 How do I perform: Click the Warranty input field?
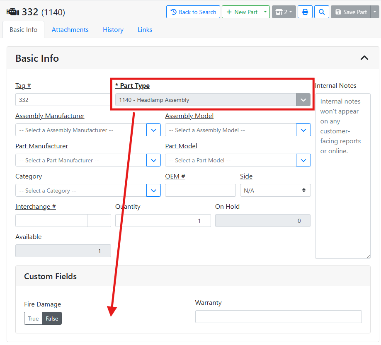[278, 317]
